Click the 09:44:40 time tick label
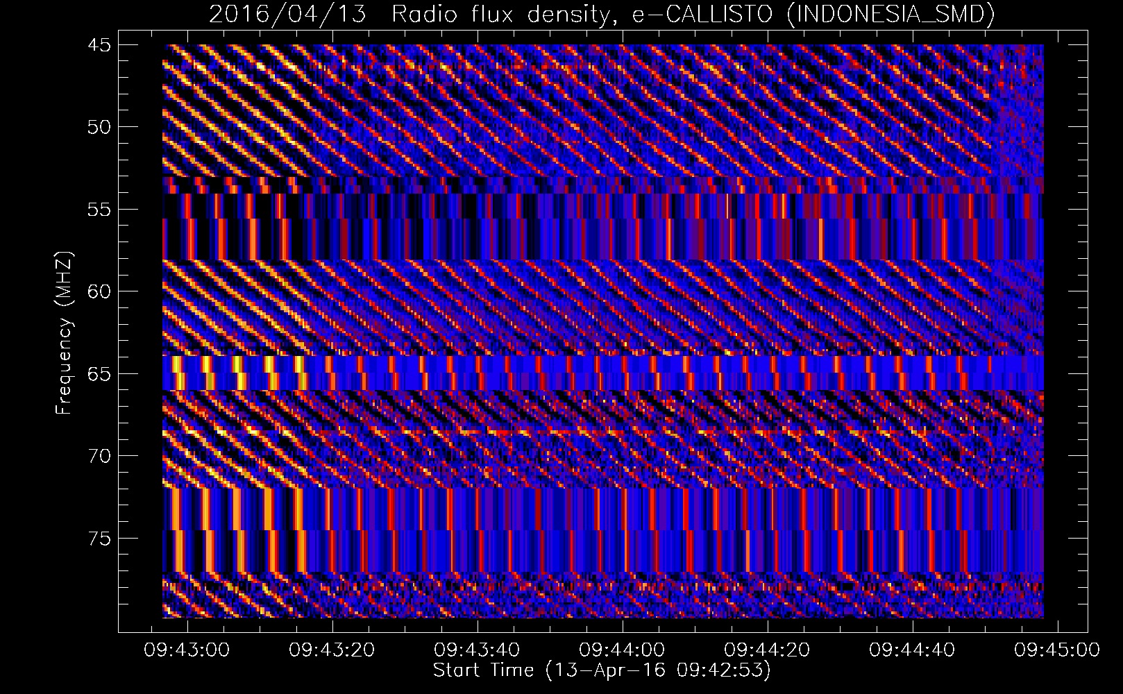1123x694 pixels. point(912,650)
